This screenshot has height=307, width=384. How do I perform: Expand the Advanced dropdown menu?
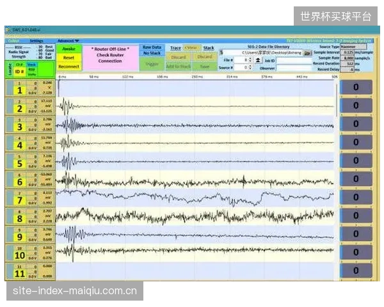(68, 41)
